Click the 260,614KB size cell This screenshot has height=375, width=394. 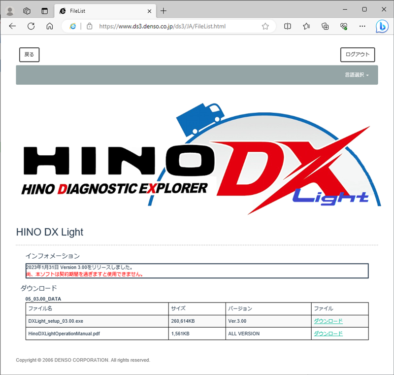tap(197, 321)
